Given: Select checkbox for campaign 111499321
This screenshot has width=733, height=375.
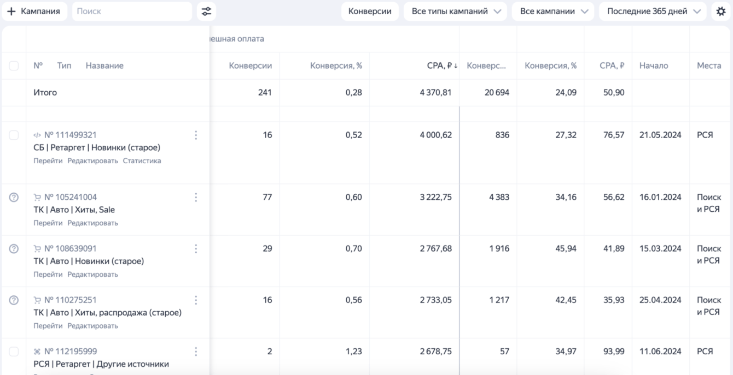Looking at the screenshot, I should (x=14, y=135).
